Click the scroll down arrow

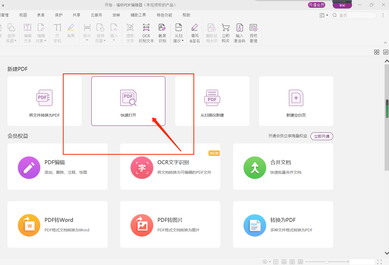click(x=387, y=253)
